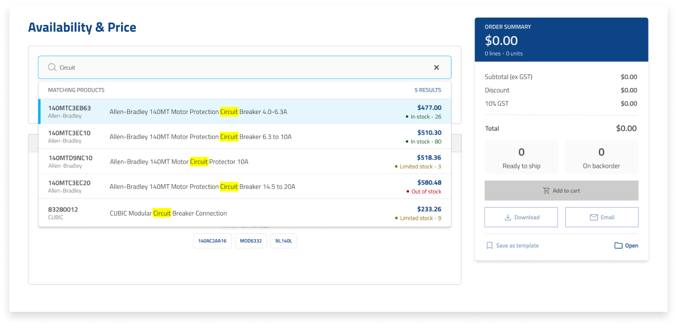Click the search magnifier icon
The width and height of the screenshot is (677, 326).
[x=52, y=67]
